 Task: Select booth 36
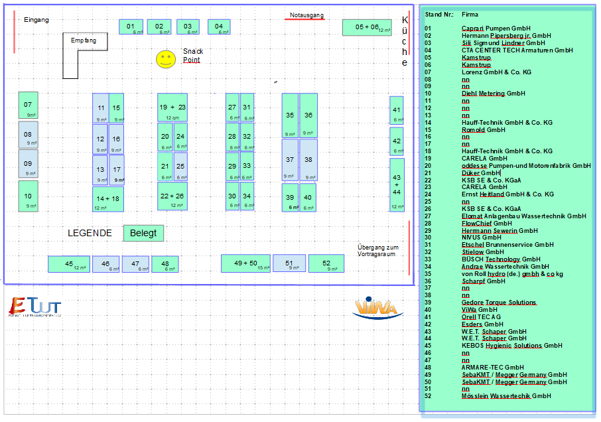coord(308,115)
